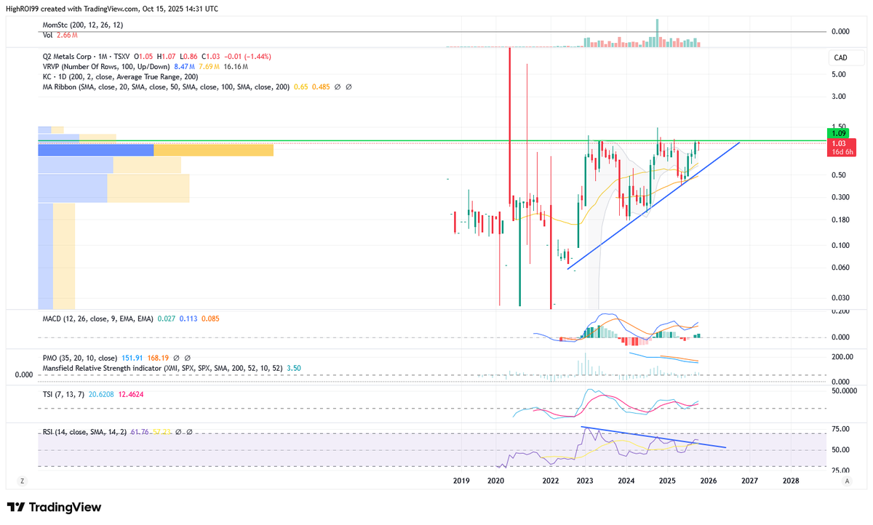
Task: Click the 75.00 RSI axis label
Action: point(840,429)
